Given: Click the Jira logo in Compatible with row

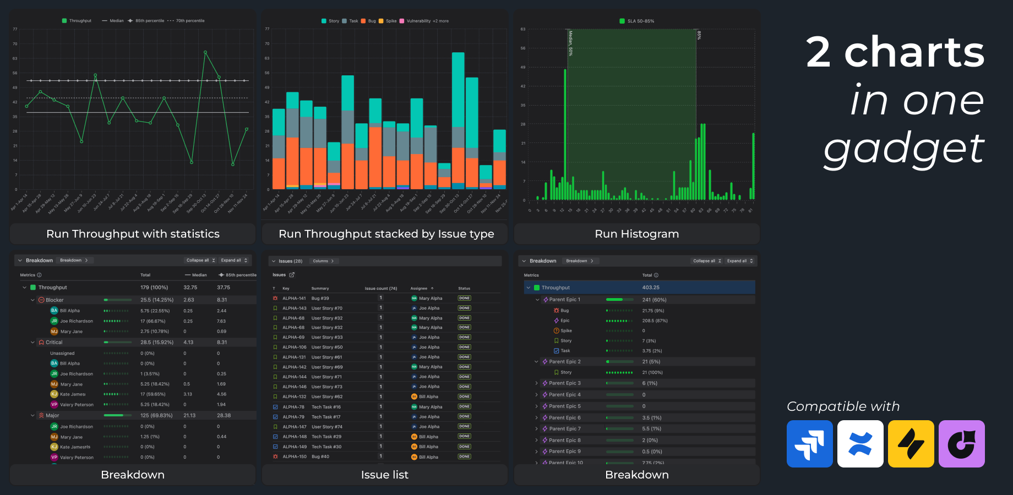Looking at the screenshot, I should 809,444.
